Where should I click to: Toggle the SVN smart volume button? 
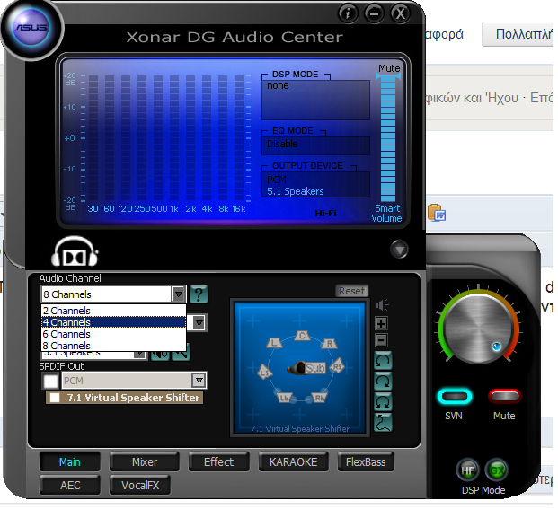tap(455, 396)
